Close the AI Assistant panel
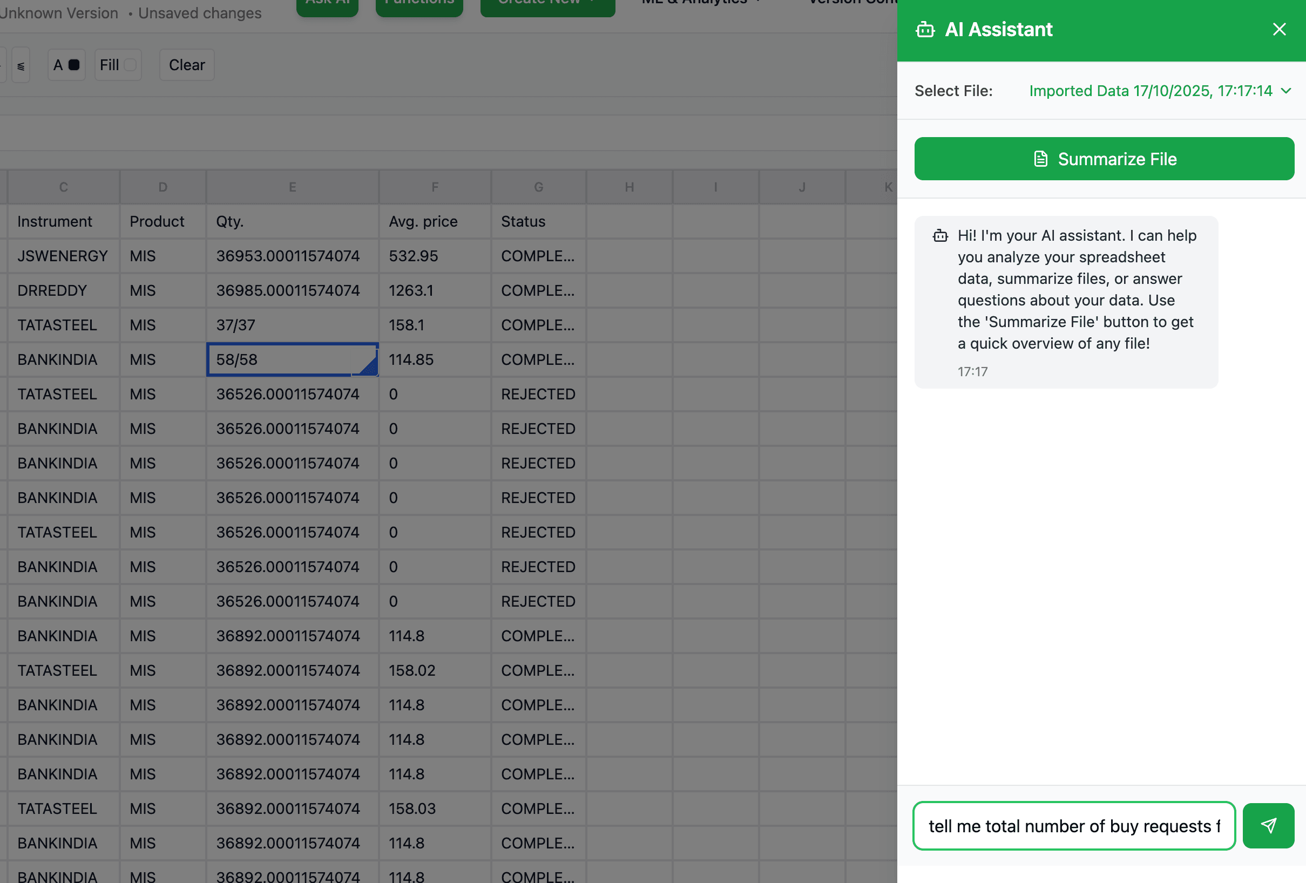Screen dimensions: 1306x883 [x=1279, y=29]
